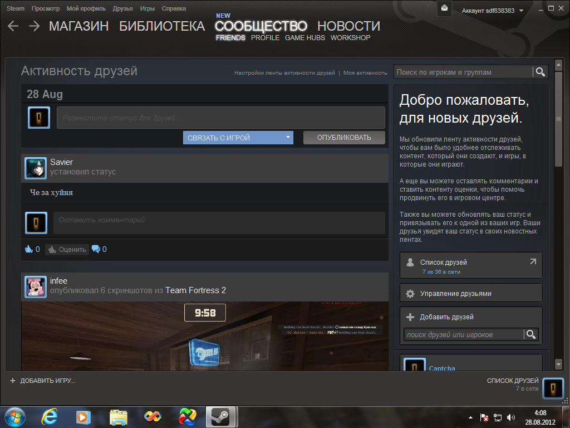Open the Игры menu
570x428 pixels.
(x=147, y=8)
